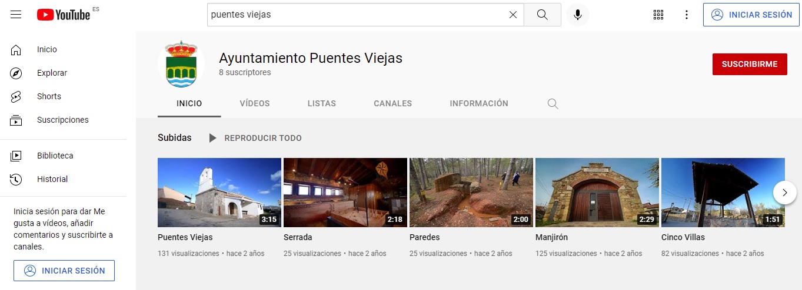The width and height of the screenshot is (802, 290).
Task: Click the 125 visualizaciones text
Action: [567, 254]
